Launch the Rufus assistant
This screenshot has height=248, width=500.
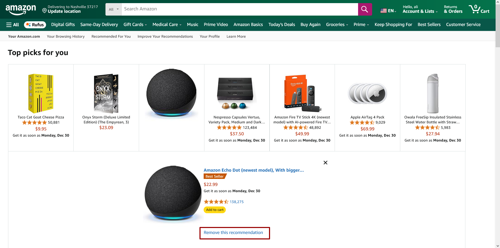tap(35, 25)
